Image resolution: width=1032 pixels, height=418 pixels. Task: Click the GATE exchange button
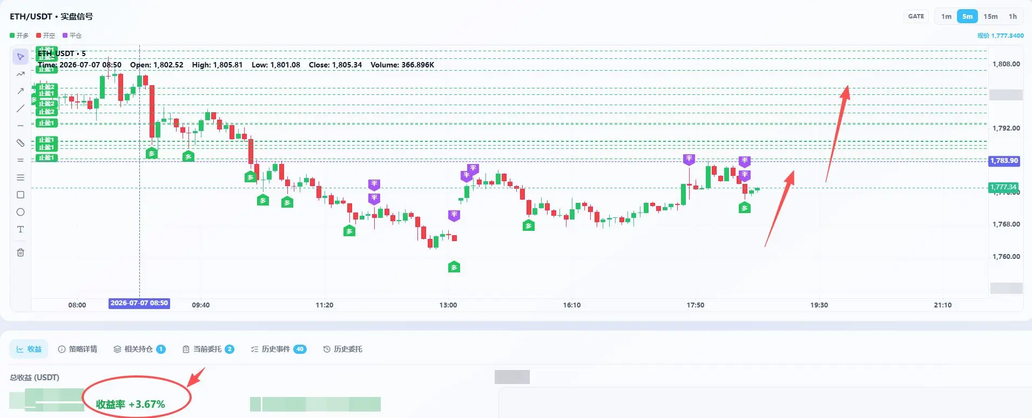click(916, 17)
